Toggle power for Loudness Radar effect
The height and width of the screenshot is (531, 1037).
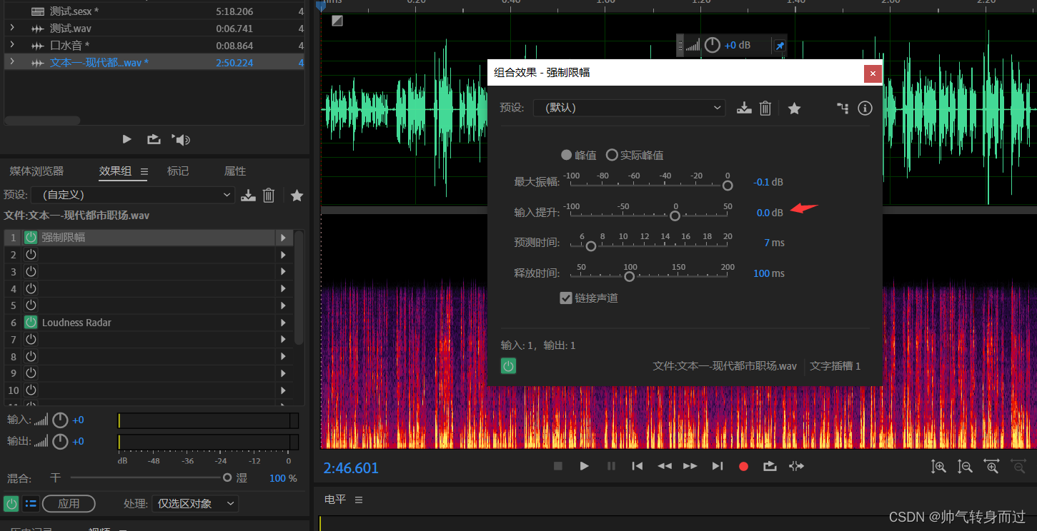tap(31, 323)
